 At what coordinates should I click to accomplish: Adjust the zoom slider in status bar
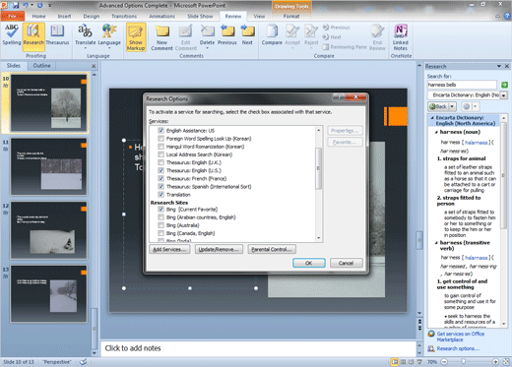[463, 362]
